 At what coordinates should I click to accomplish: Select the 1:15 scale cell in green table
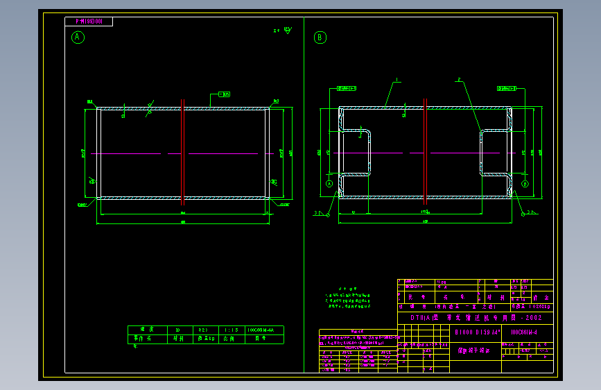tap(231, 330)
